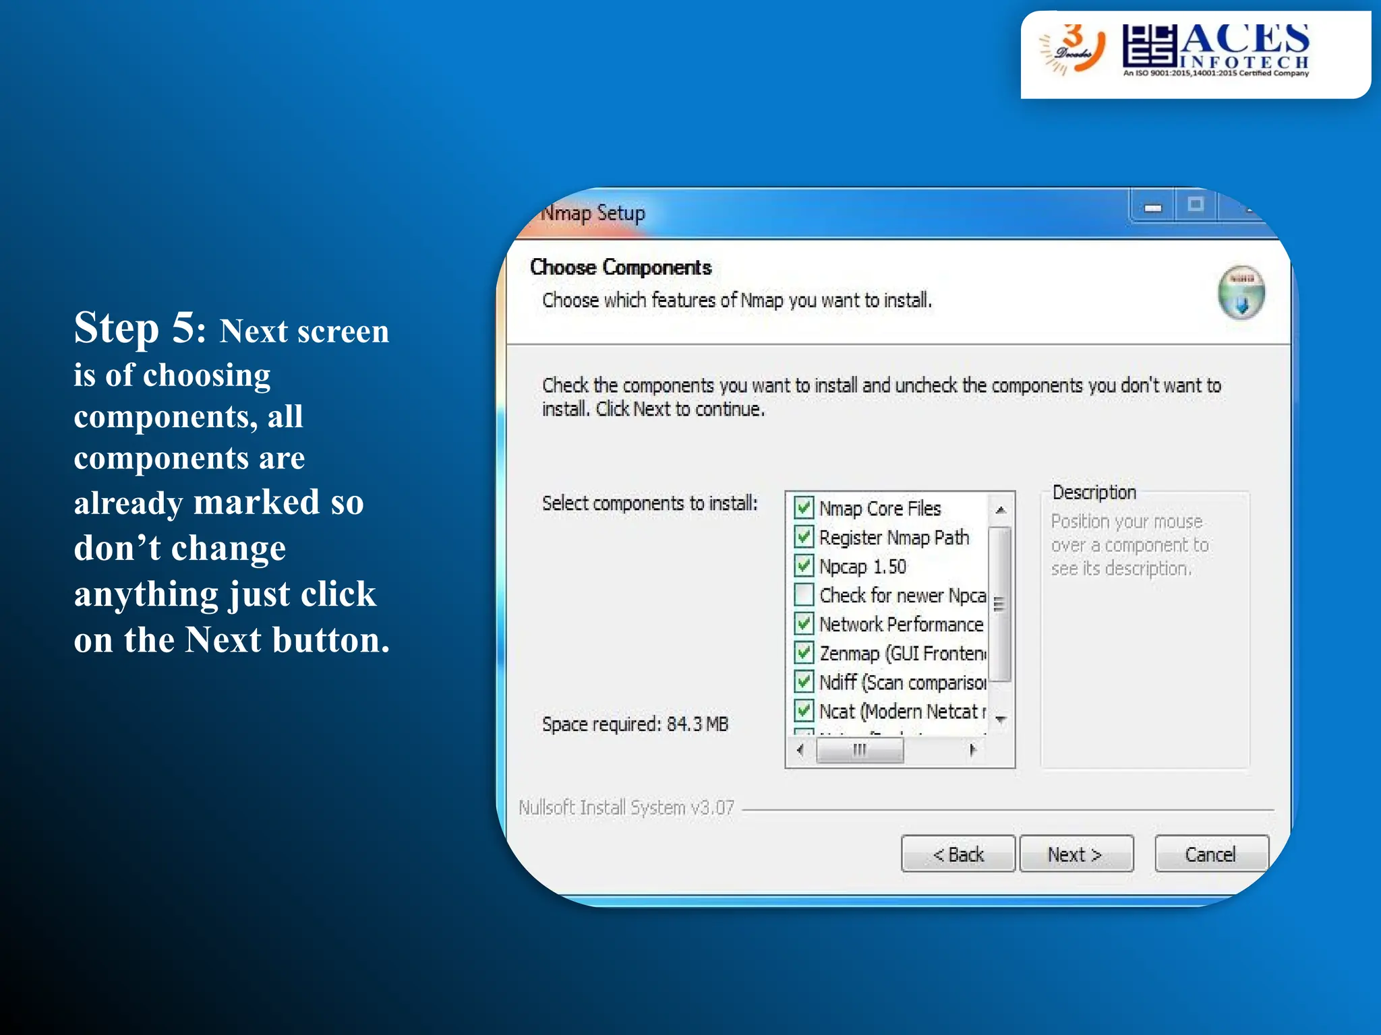Click scroll right arrow below components list
The width and height of the screenshot is (1381, 1035).
[972, 750]
